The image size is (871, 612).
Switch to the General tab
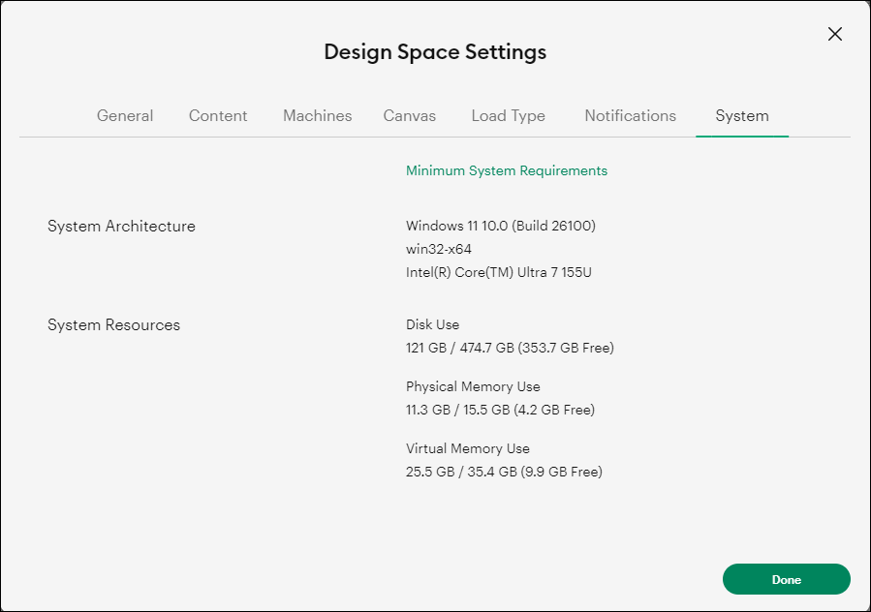pyautogui.click(x=124, y=115)
